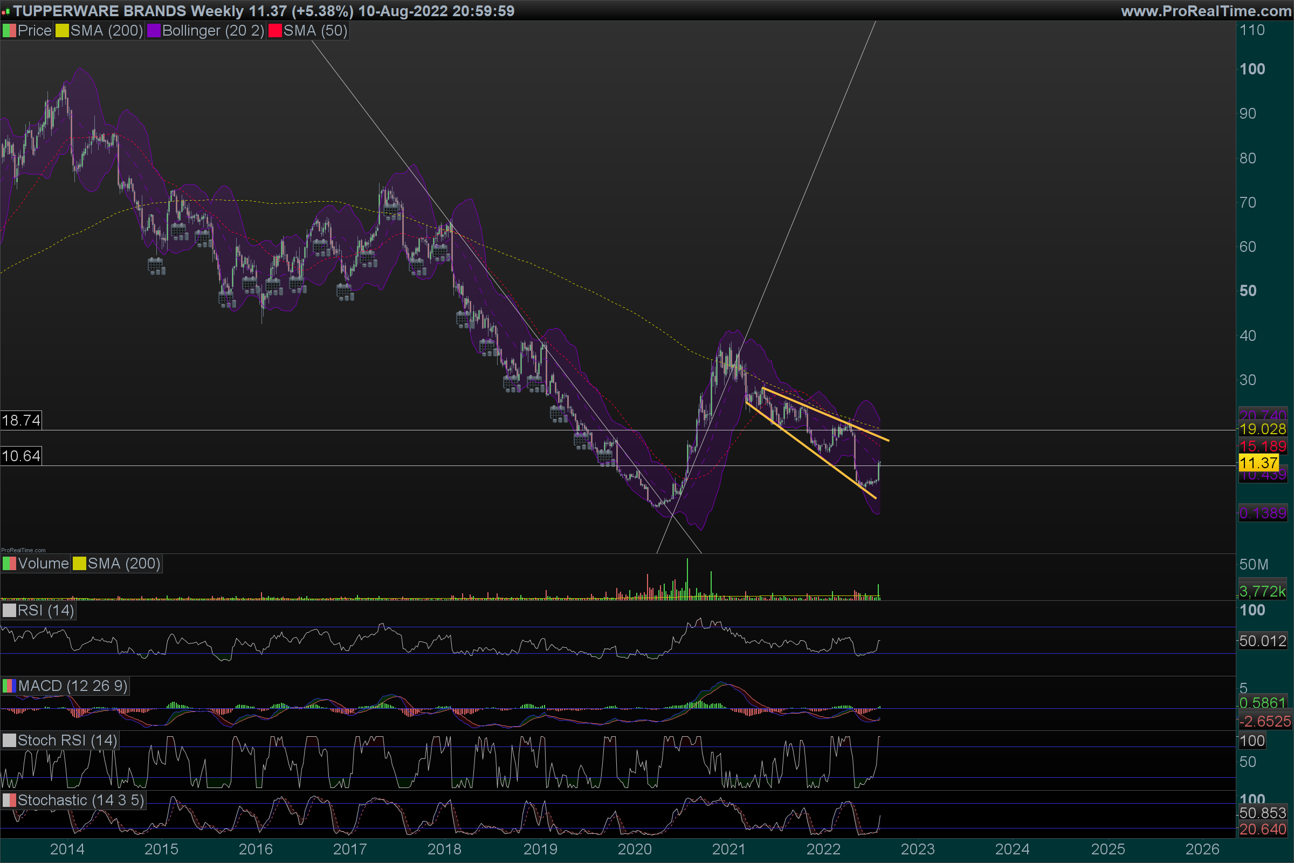Click the 18.74 horizontal line price label
The width and height of the screenshot is (1294, 863).
[x=21, y=421]
